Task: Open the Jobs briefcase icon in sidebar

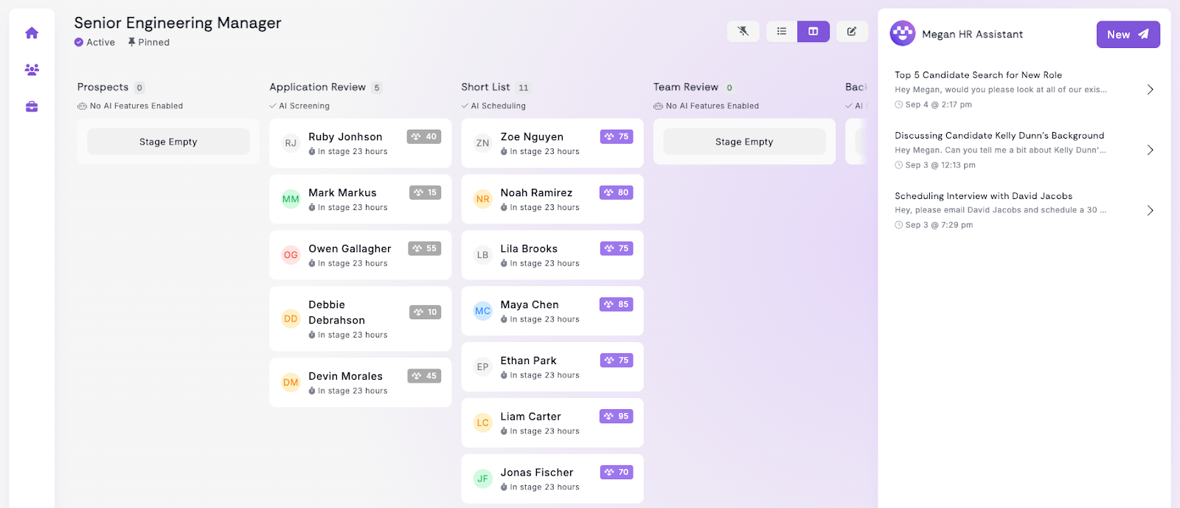Action: [x=32, y=107]
